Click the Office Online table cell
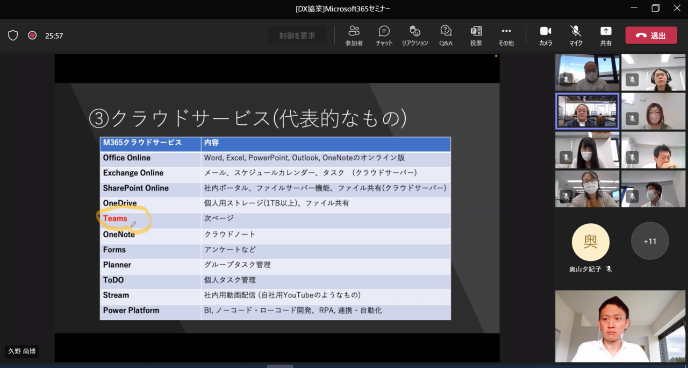 150,158
